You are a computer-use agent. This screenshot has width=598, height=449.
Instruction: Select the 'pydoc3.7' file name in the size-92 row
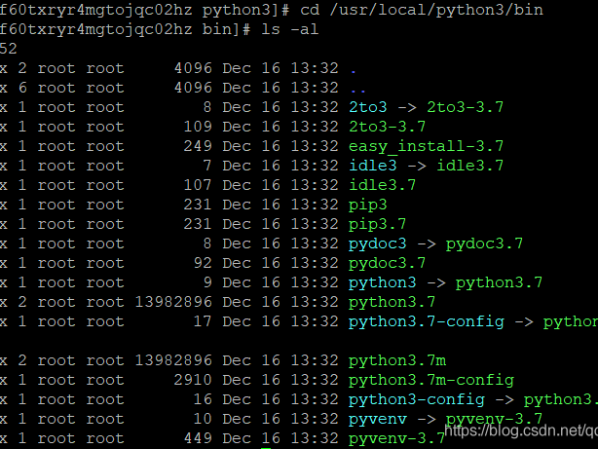click(x=387, y=264)
